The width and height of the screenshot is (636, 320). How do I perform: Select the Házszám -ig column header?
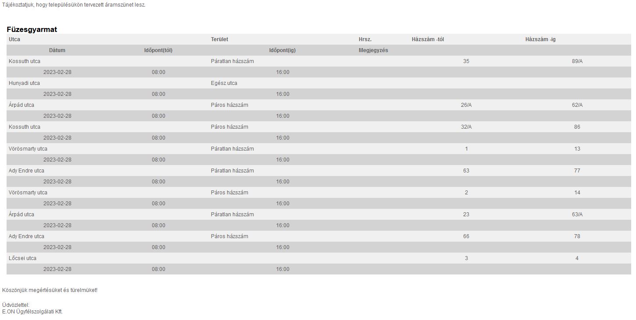pos(540,39)
